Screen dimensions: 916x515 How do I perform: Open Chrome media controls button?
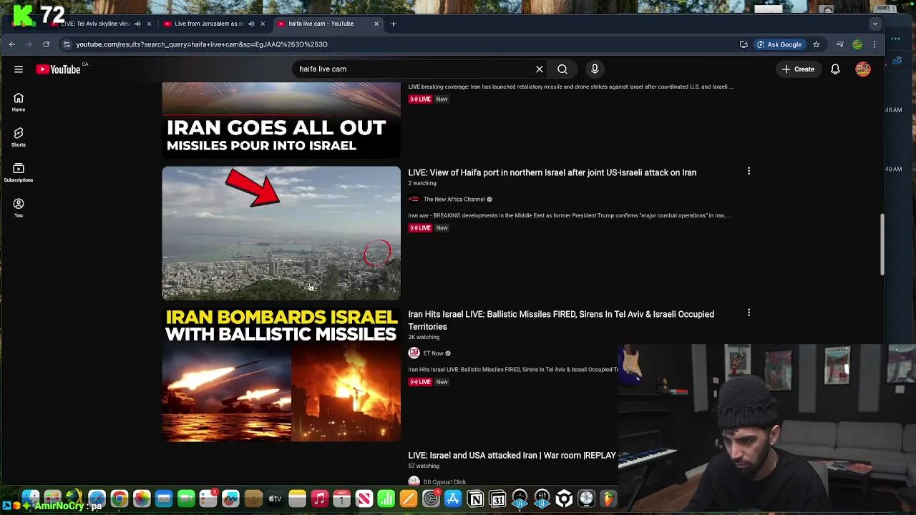[x=840, y=44]
